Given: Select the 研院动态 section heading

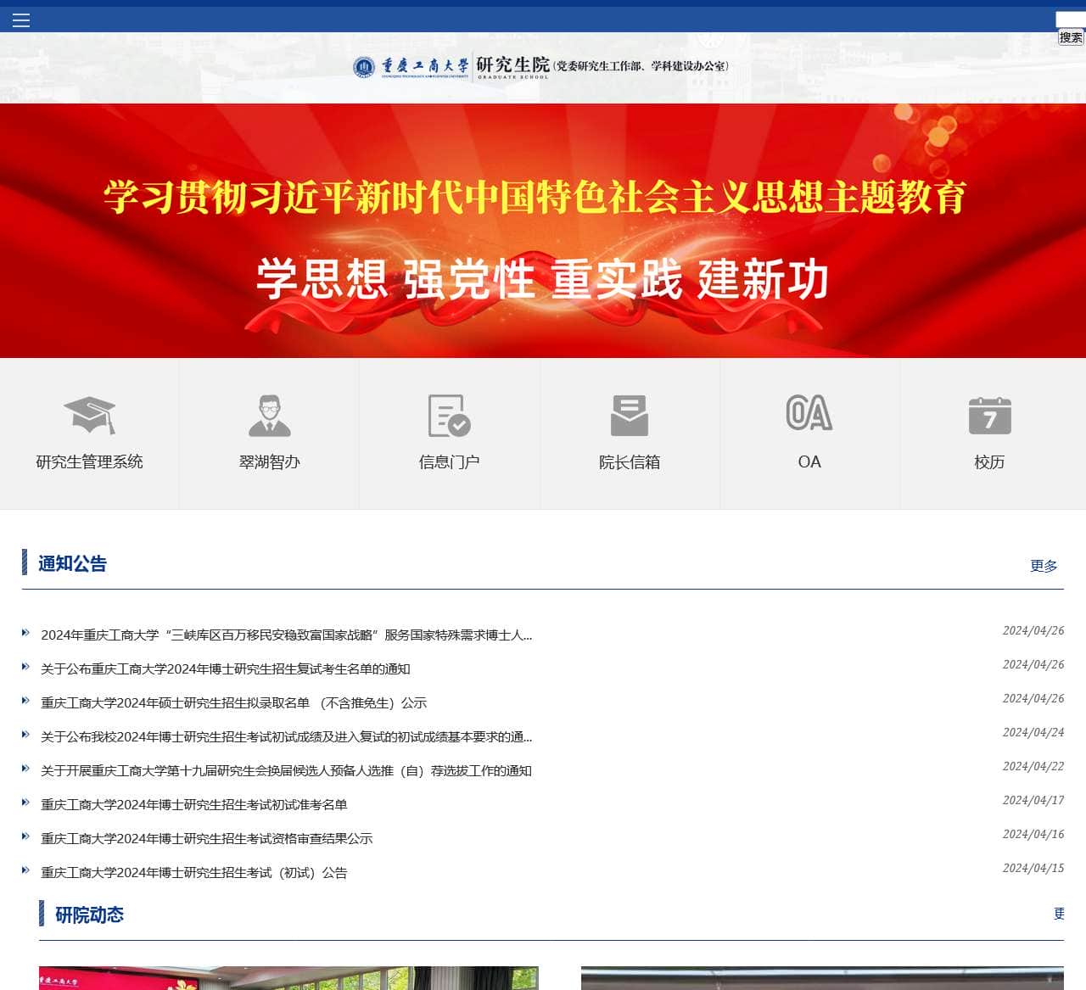Looking at the screenshot, I should pos(91,915).
